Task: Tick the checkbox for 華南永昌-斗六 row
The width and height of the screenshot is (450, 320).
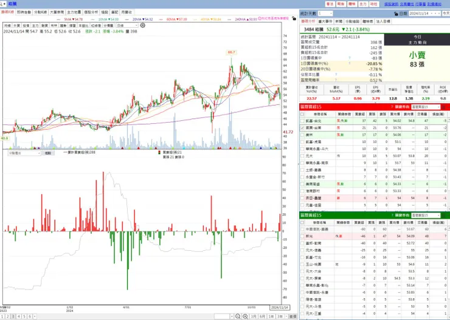Action: [302, 149]
